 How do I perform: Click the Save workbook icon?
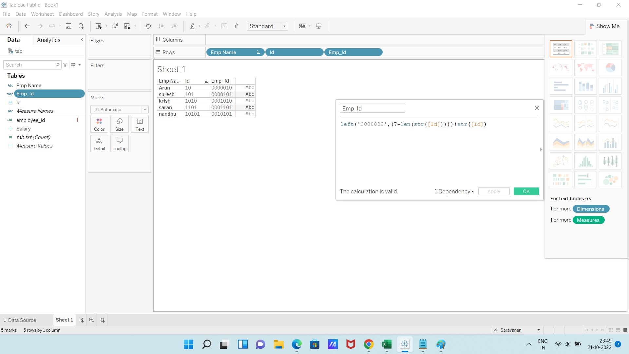point(68,26)
